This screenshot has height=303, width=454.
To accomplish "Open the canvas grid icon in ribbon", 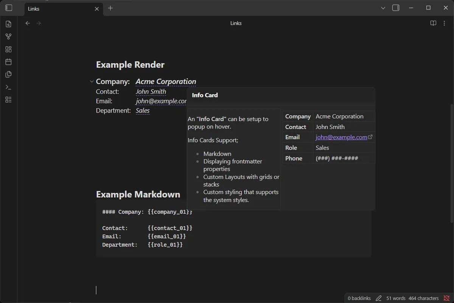I will pyautogui.click(x=9, y=49).
